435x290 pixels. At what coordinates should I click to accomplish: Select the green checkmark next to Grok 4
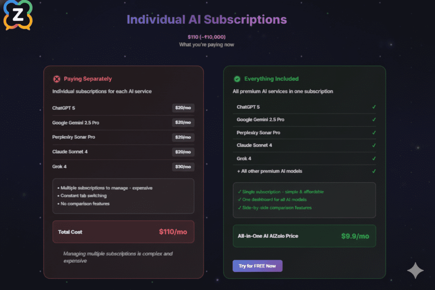[x=374, y=158]
